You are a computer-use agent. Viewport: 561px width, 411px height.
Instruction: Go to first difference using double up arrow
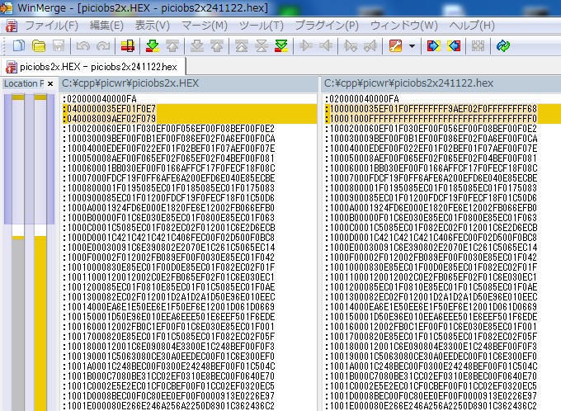pyautogui.click(x=241, y=46)
